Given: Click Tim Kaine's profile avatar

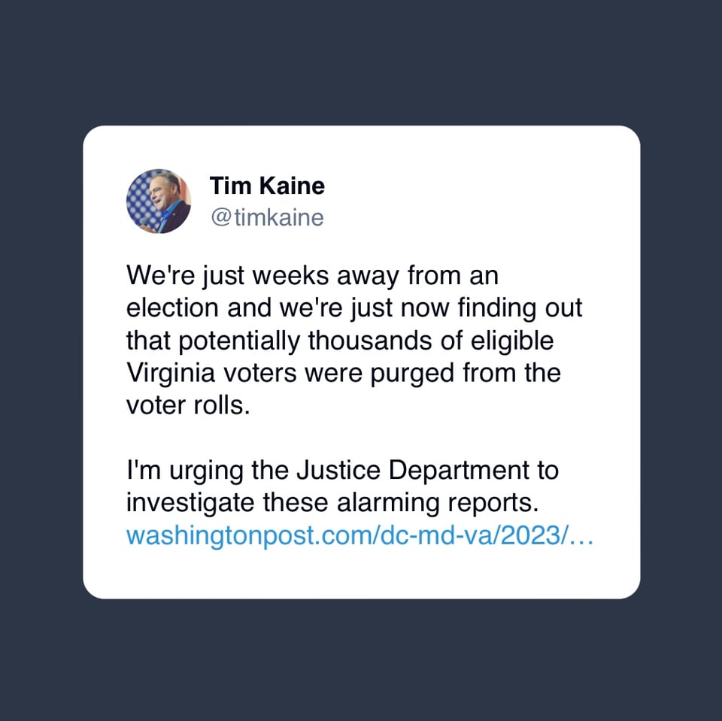Looking at the screenshot, I should coord(159,201).
